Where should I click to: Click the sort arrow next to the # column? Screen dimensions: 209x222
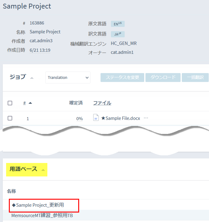30,103
